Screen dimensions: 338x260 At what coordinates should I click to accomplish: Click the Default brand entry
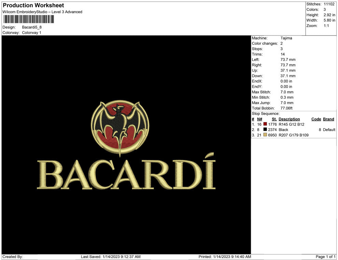point(329,130)
